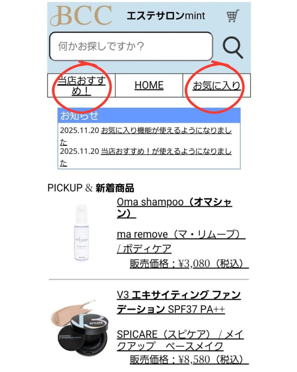Select the SPICARE メイクアップ category link
Screen dimensions: 297x372
180,340
